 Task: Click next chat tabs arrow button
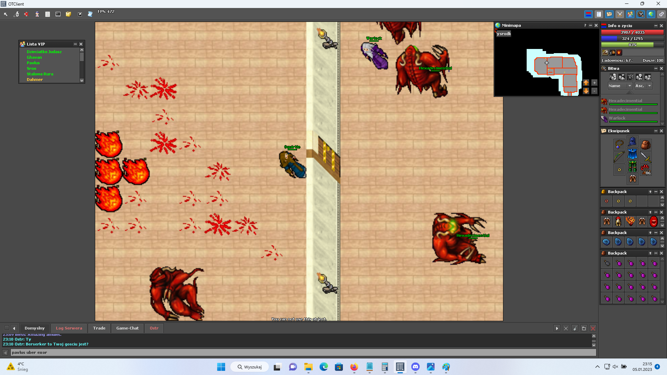pos(557,328)
